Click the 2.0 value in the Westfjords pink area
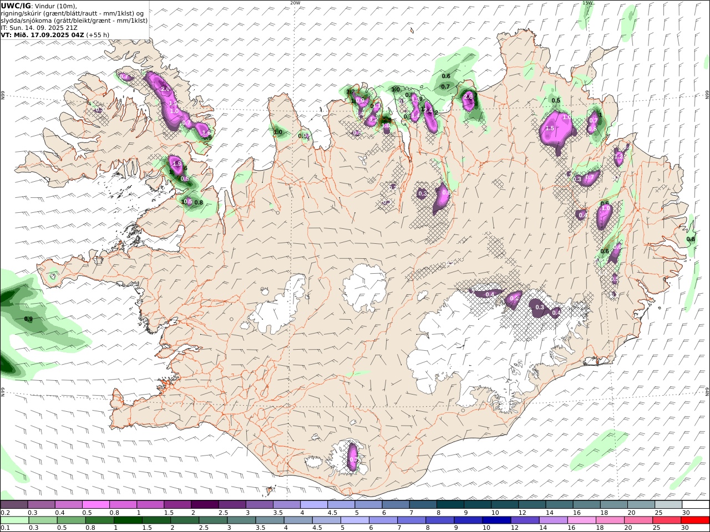710x532 pixels. [165, 89]
